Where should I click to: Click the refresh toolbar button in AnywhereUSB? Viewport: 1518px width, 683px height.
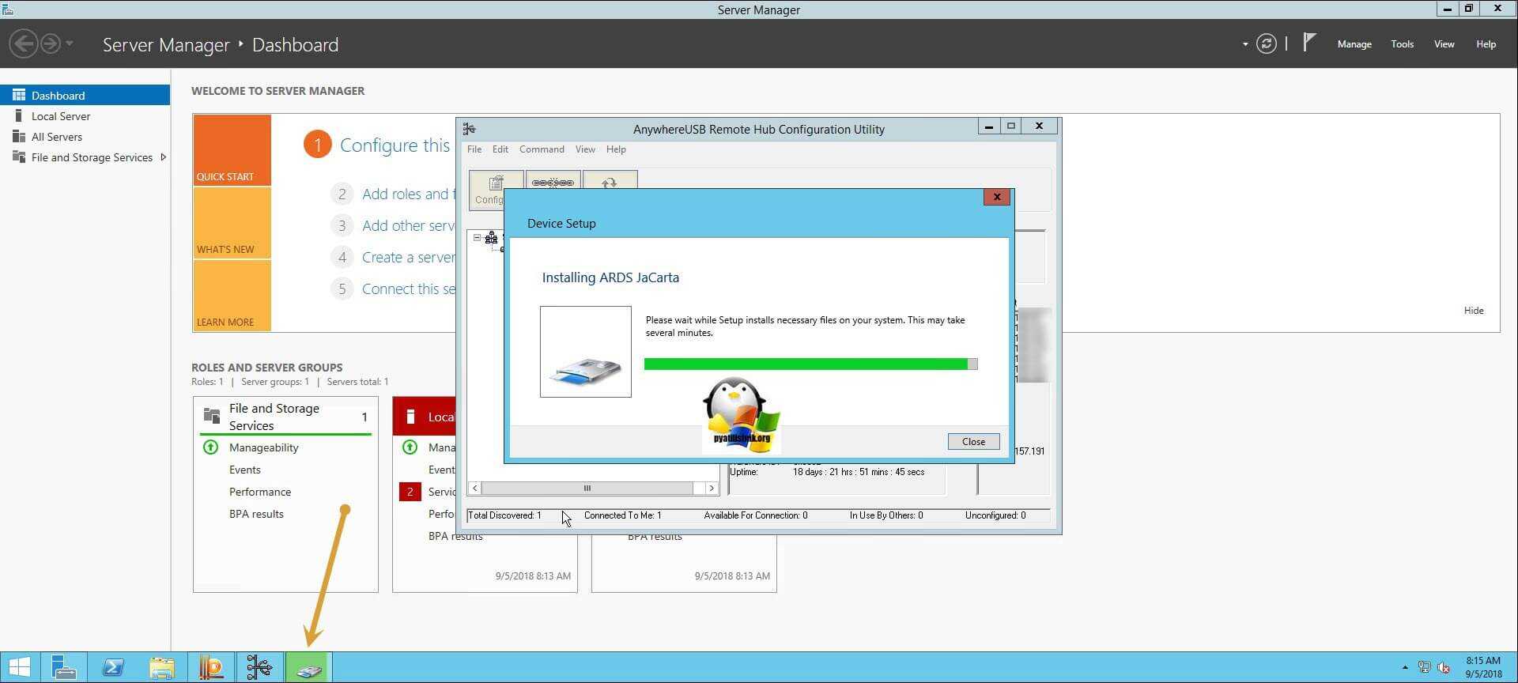pyautogui.click(x=610, y=183)
